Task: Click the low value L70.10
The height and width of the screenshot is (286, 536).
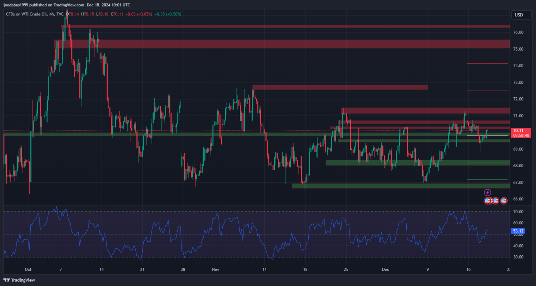Action: 102,14
